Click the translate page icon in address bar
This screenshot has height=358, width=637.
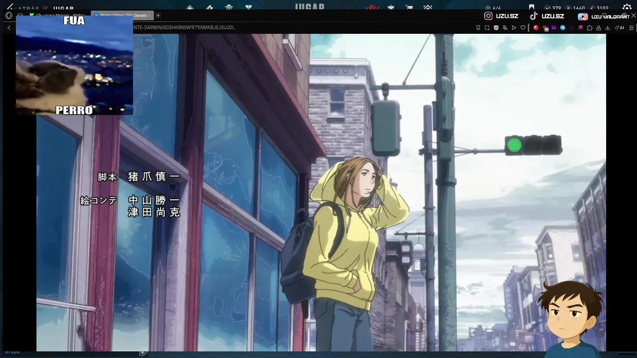pyautogui.click(x=505, y=28)
